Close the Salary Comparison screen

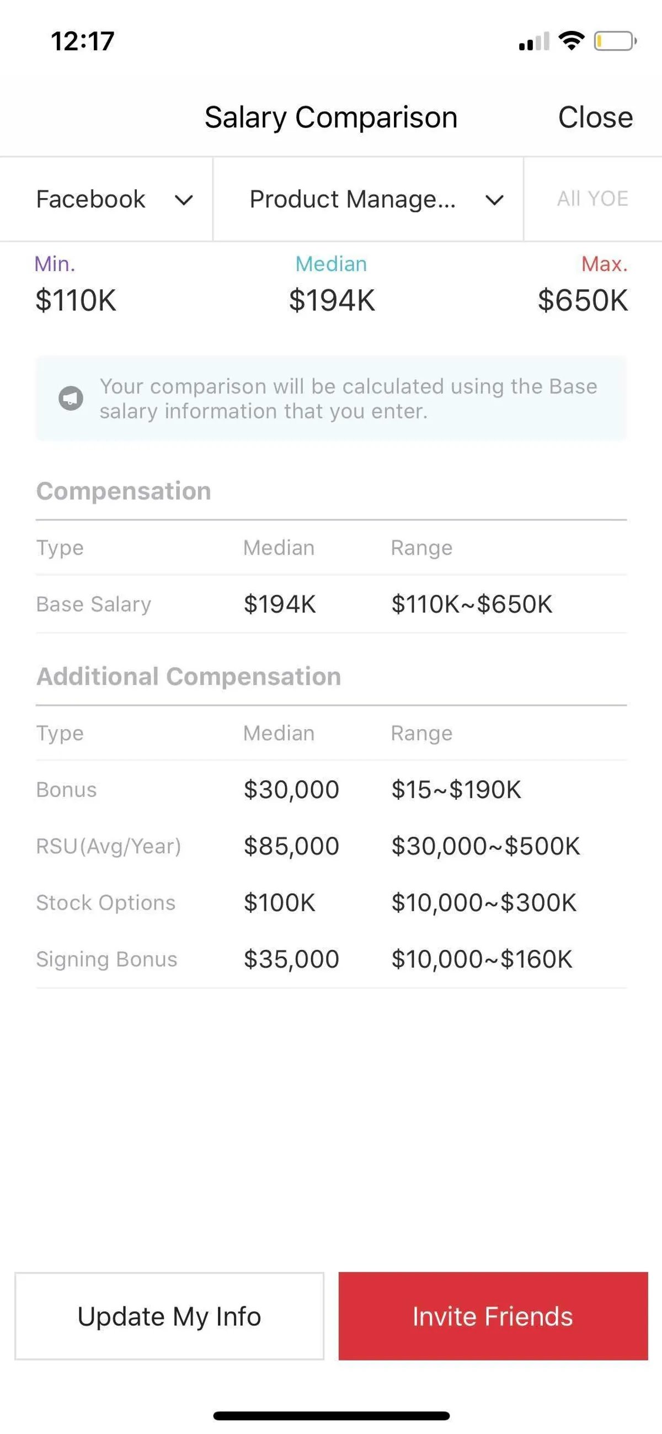click(x=595, y=118)
